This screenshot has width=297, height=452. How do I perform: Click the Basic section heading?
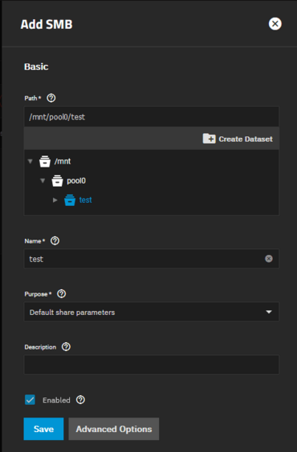(36, 67)
